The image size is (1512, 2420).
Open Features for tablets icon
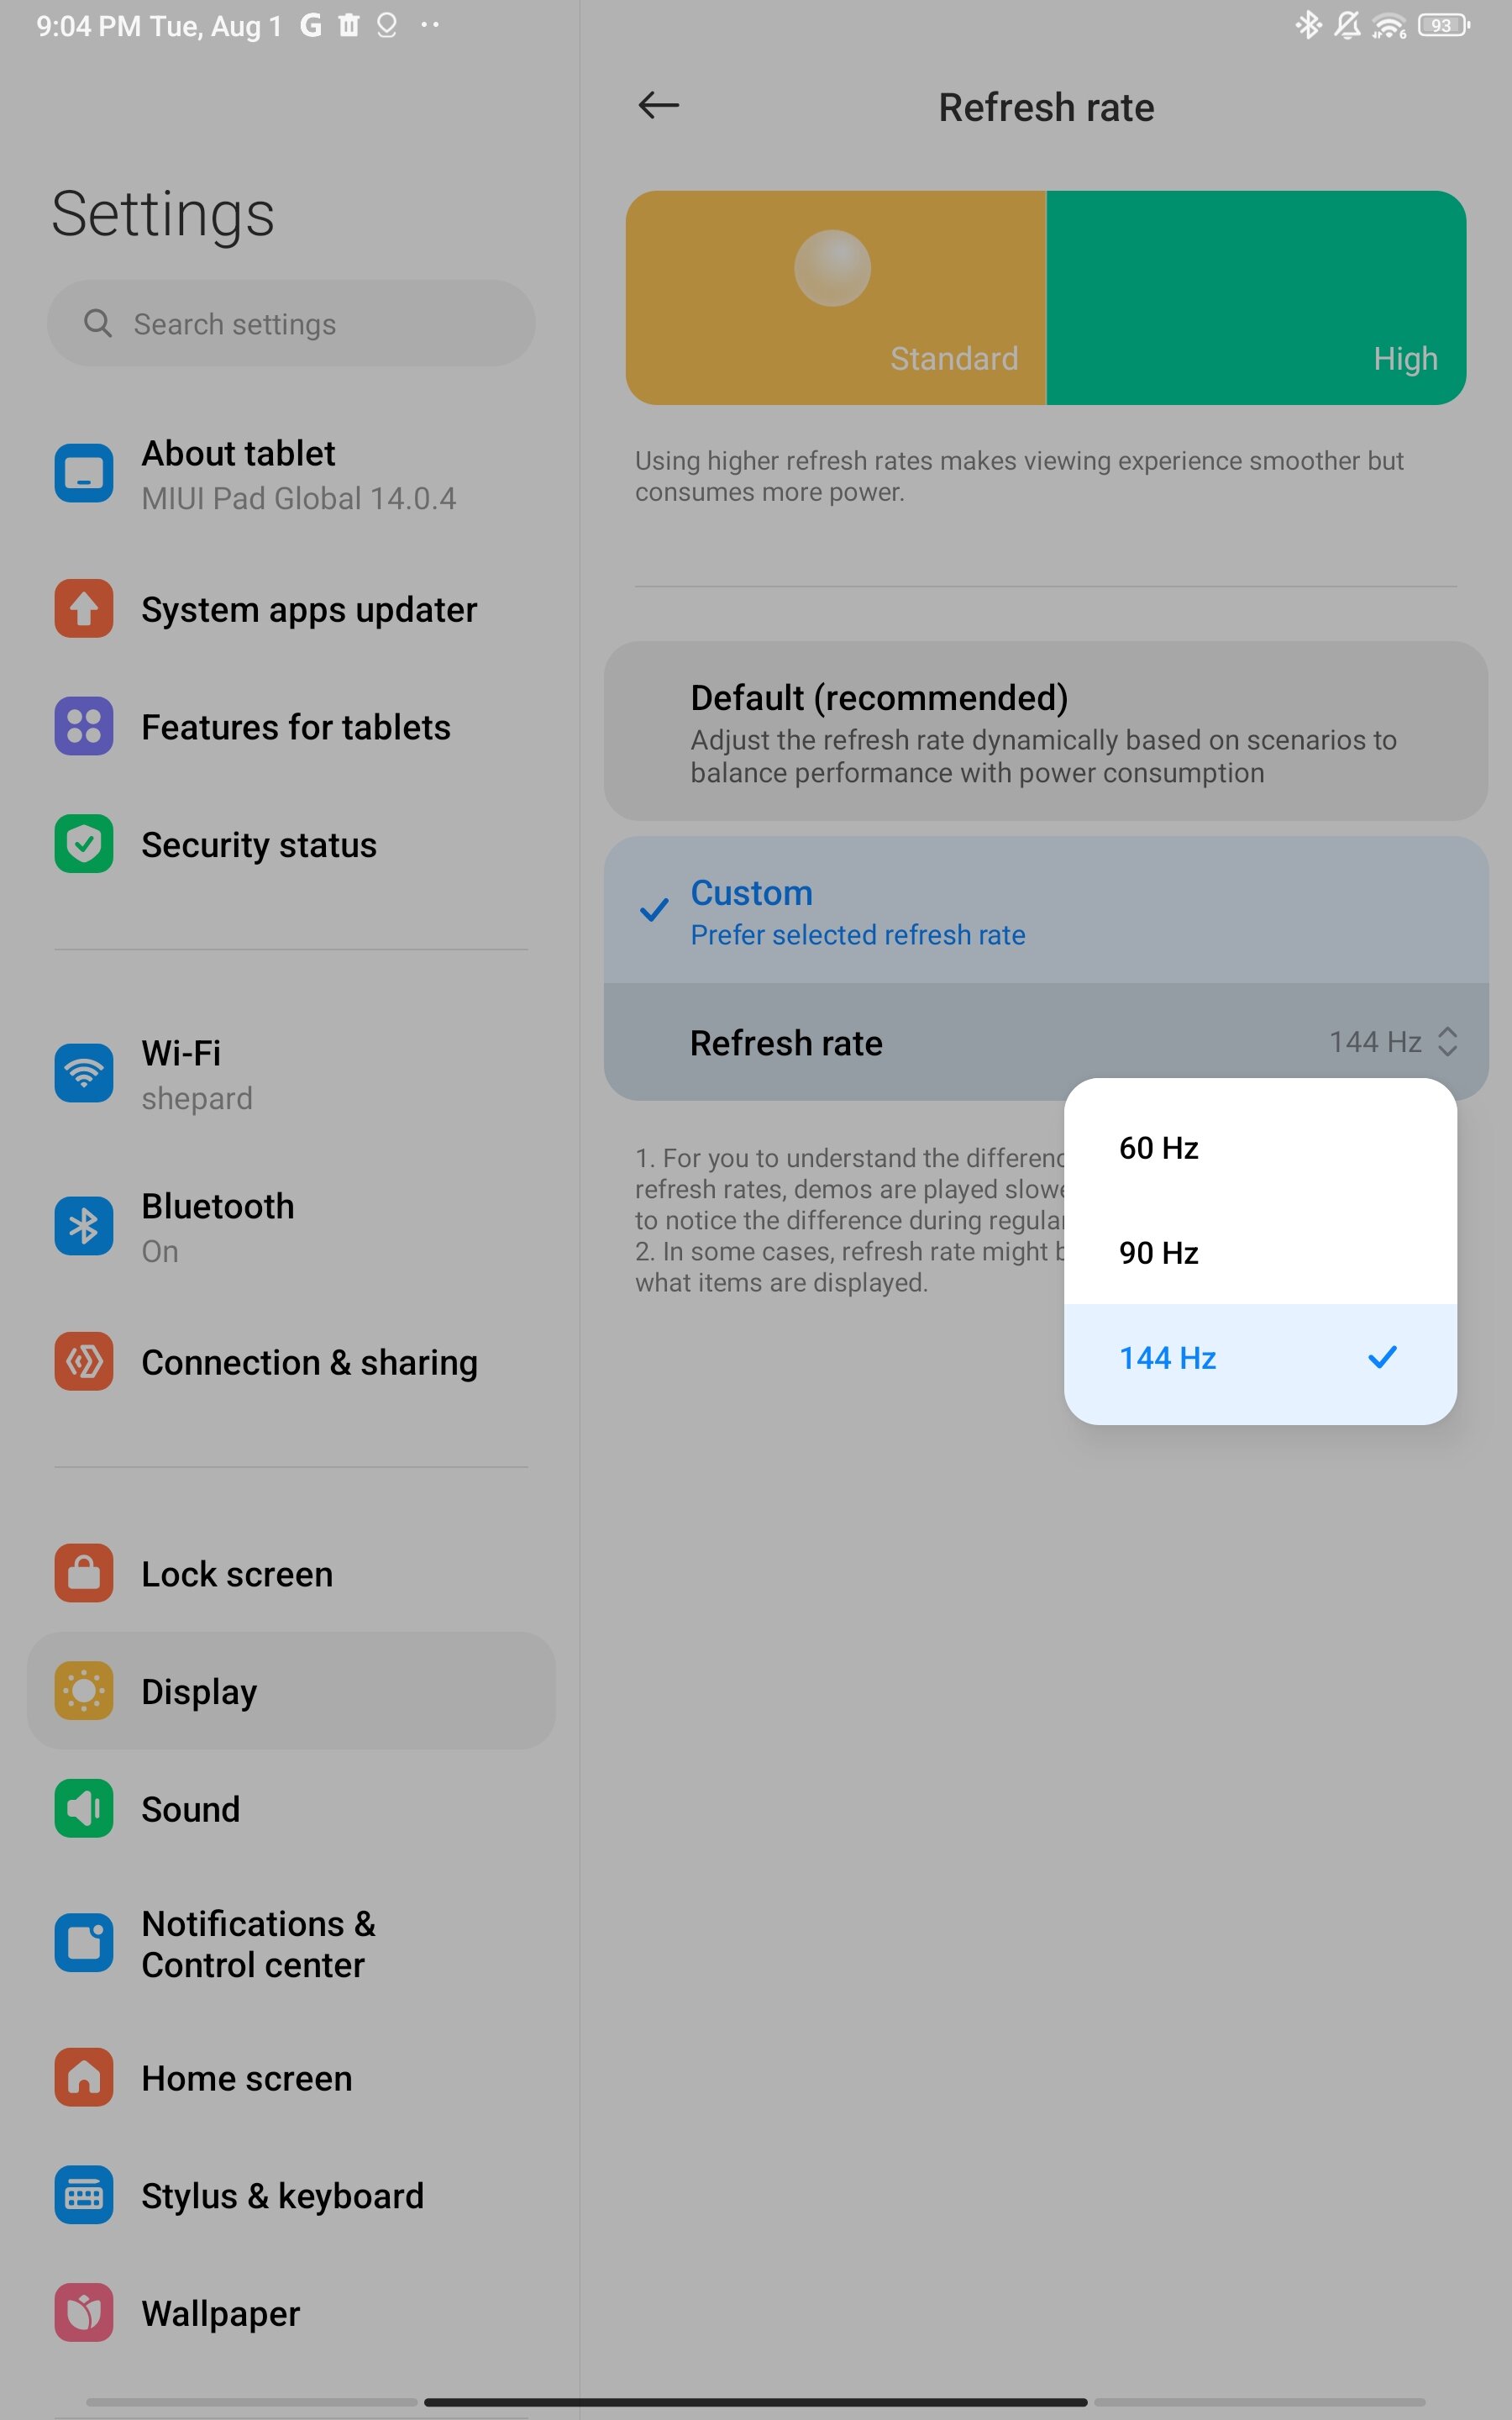point(84,727)
